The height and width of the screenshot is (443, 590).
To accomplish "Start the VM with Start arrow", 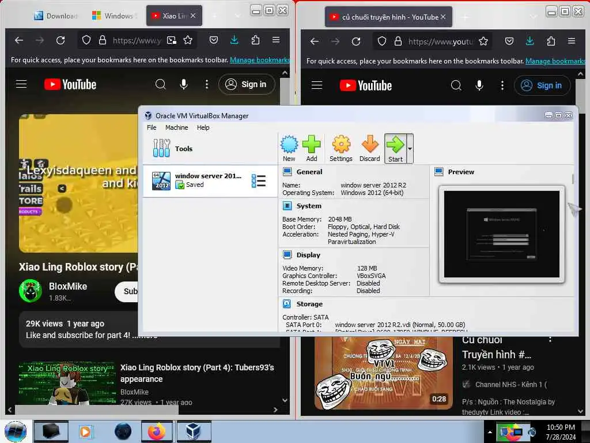I will click(x=395, y=148).
